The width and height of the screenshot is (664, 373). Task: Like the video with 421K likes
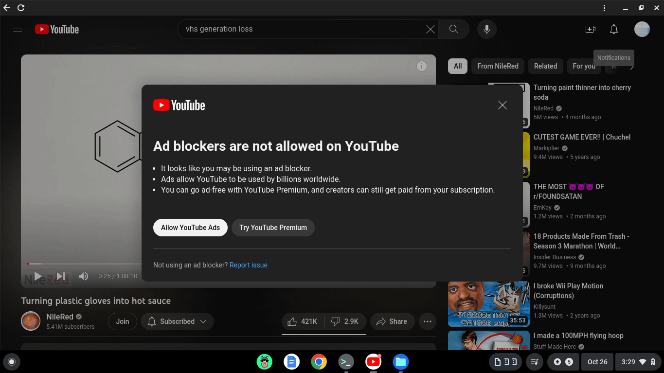point(303,321)
